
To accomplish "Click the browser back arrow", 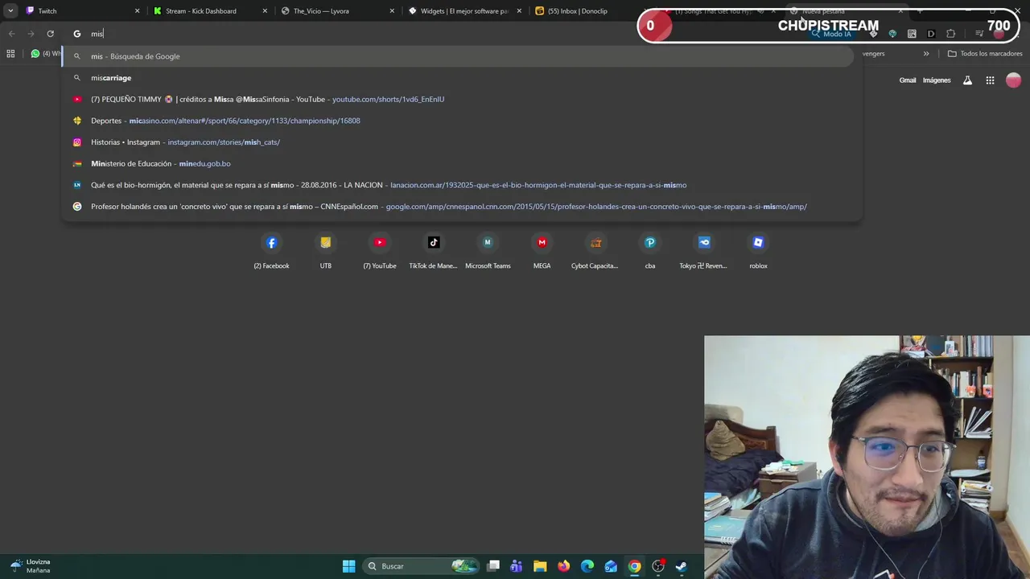I will (x=11, y=34).
